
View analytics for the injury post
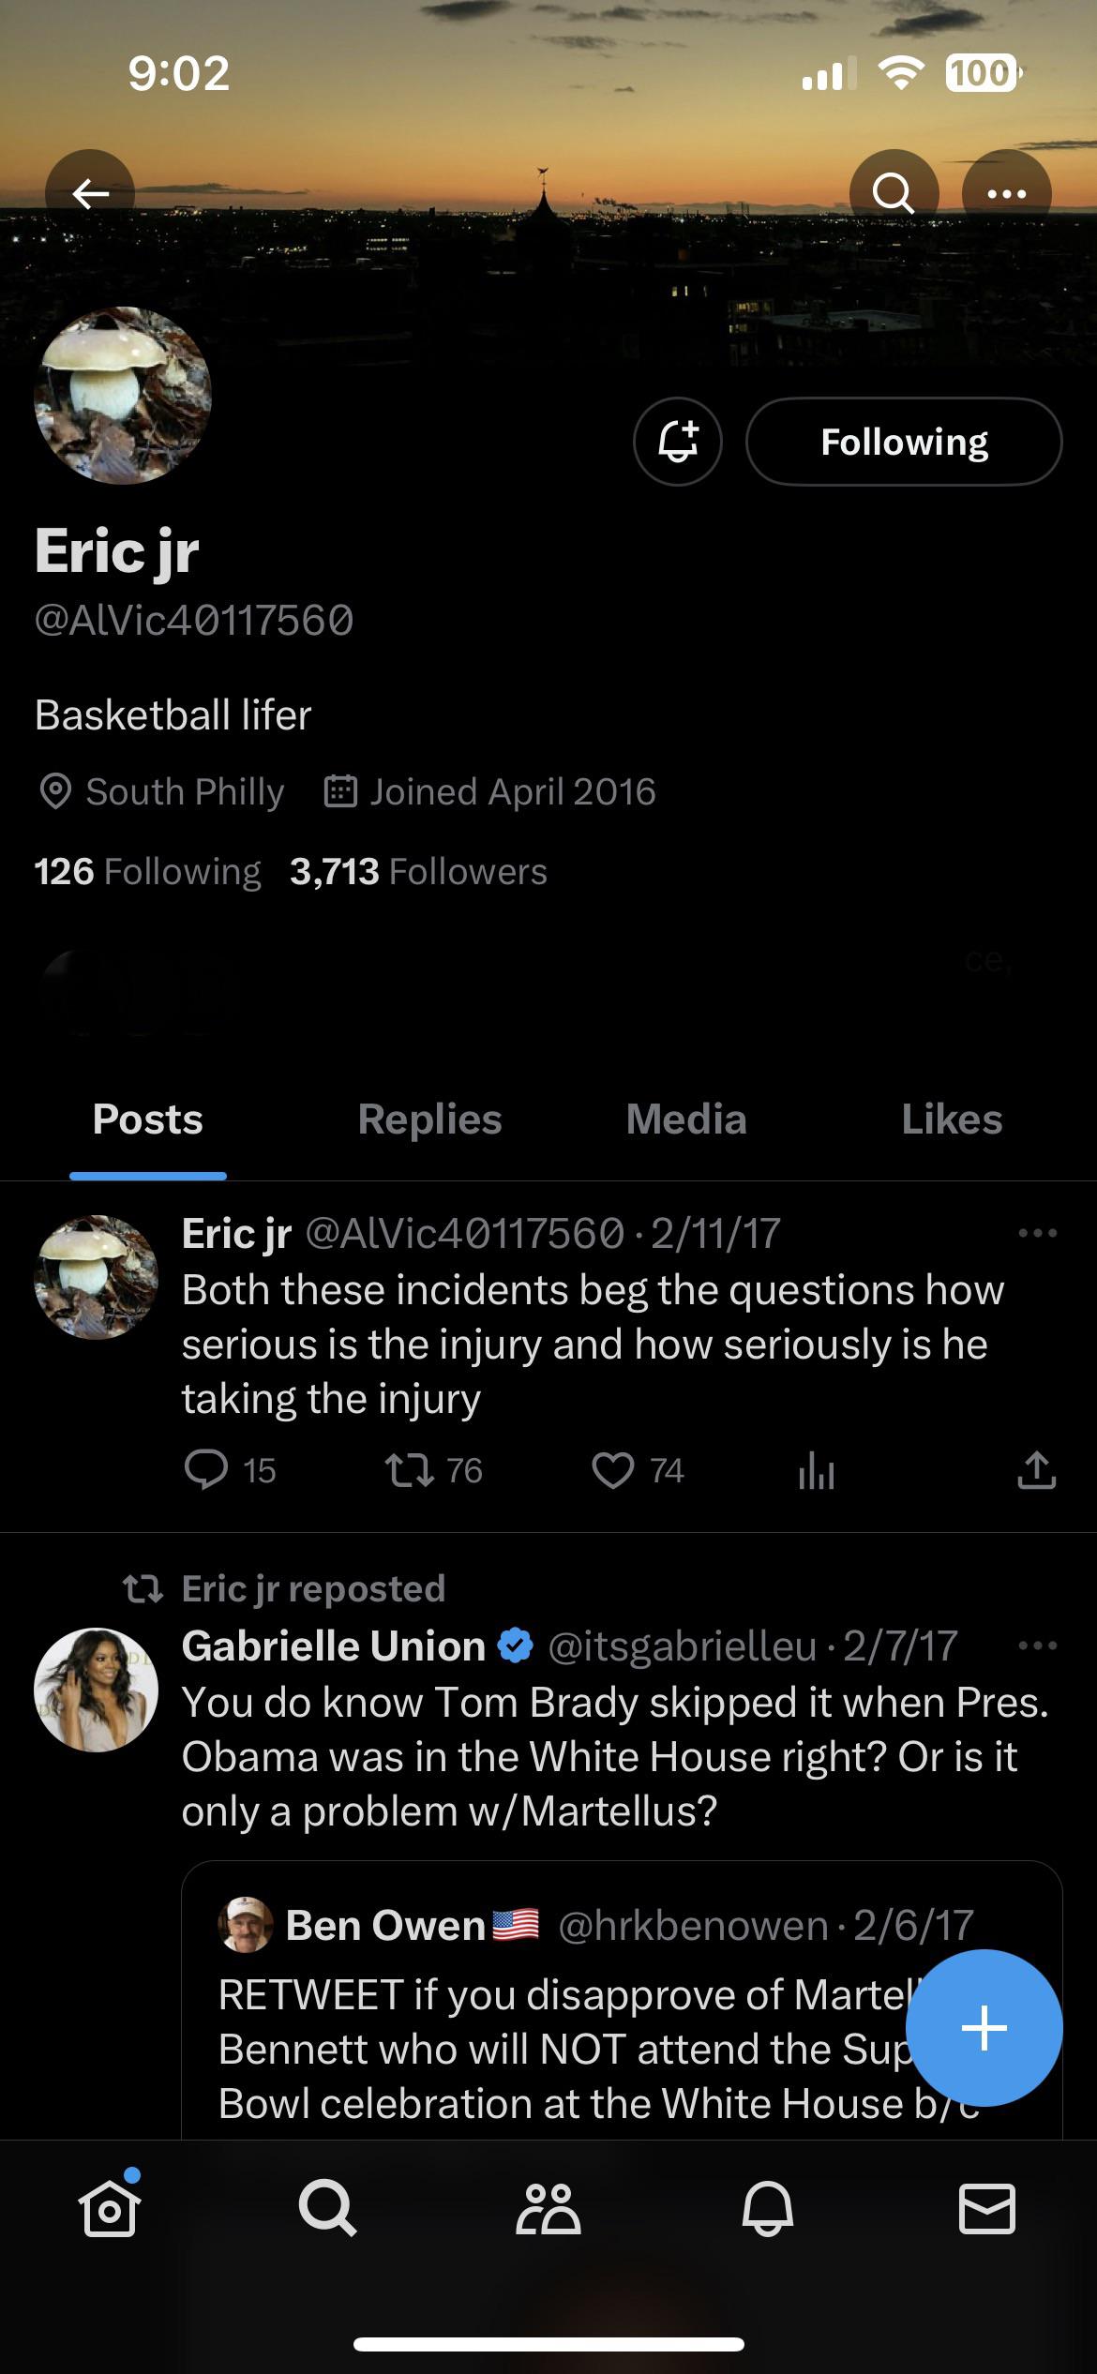tap(816, 1470)
